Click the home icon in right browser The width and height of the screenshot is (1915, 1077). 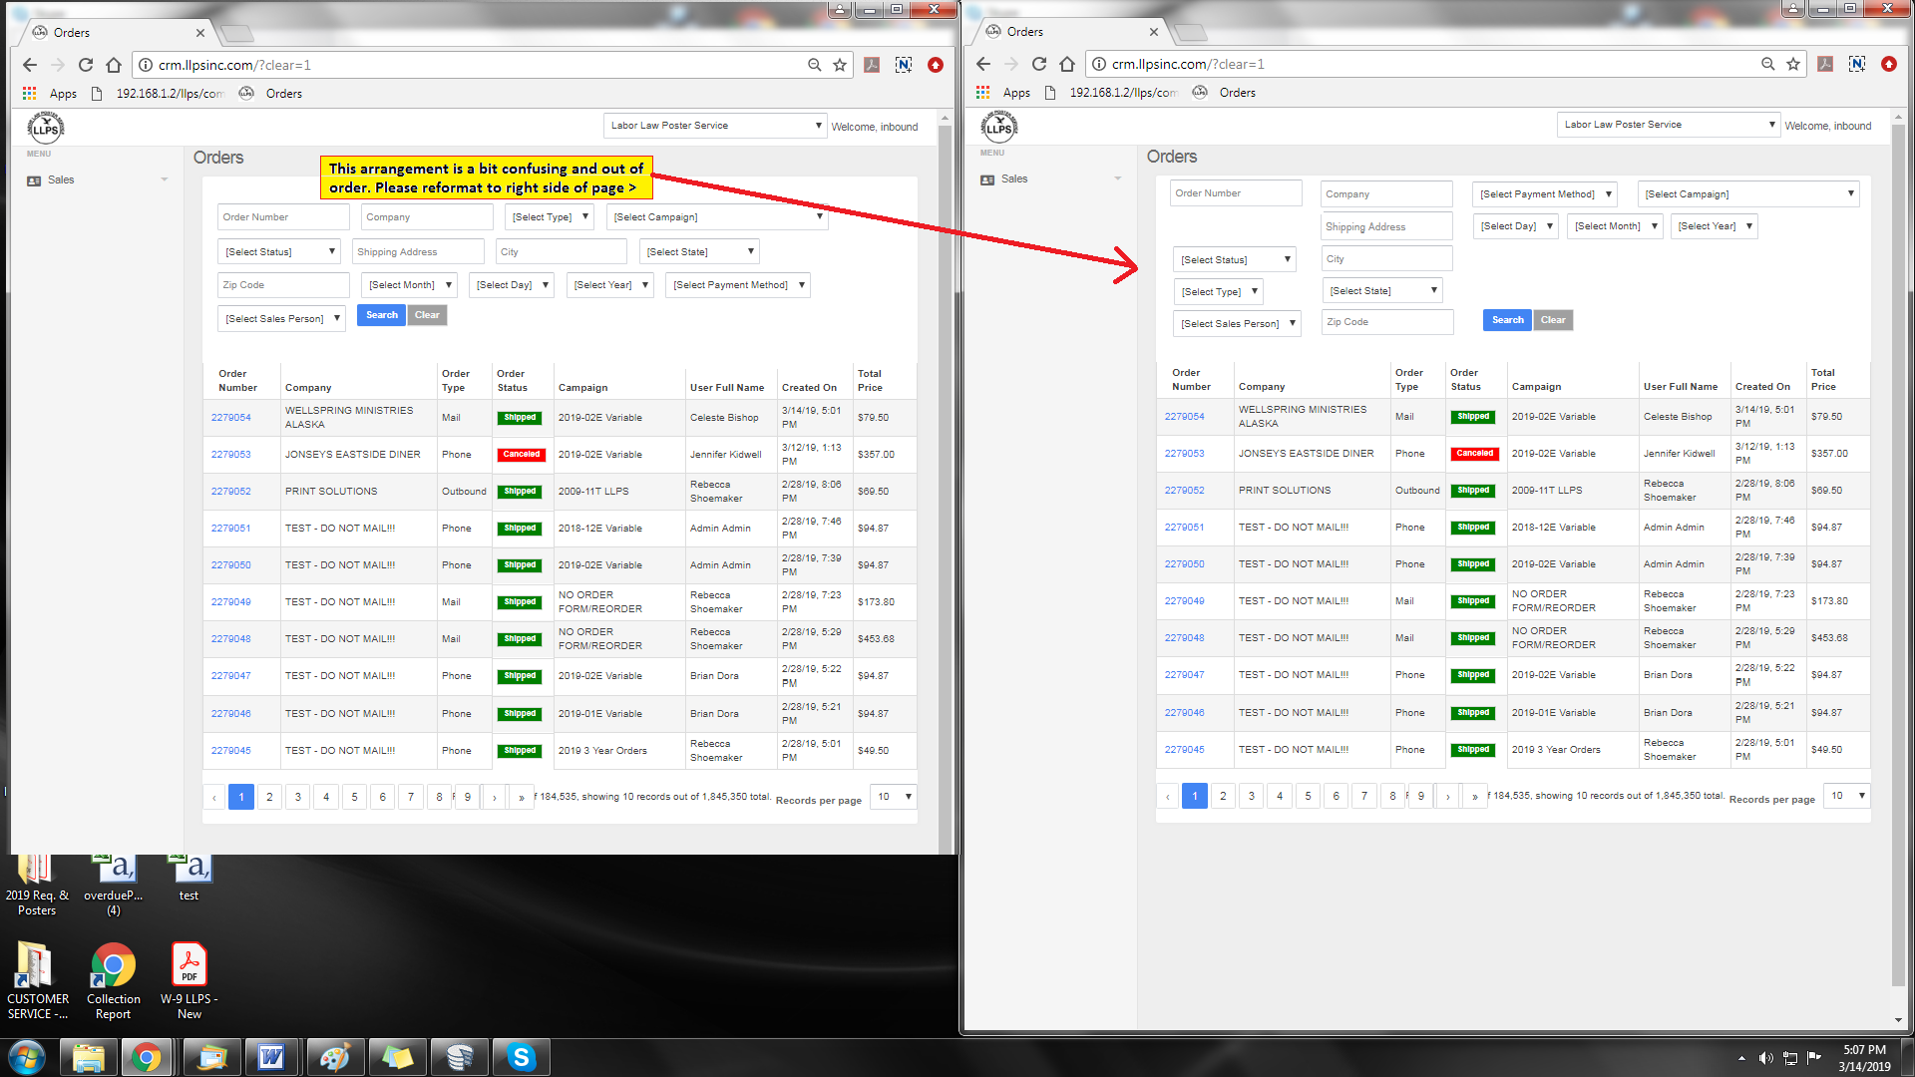pyautogui.click(x=1067, y=64)
